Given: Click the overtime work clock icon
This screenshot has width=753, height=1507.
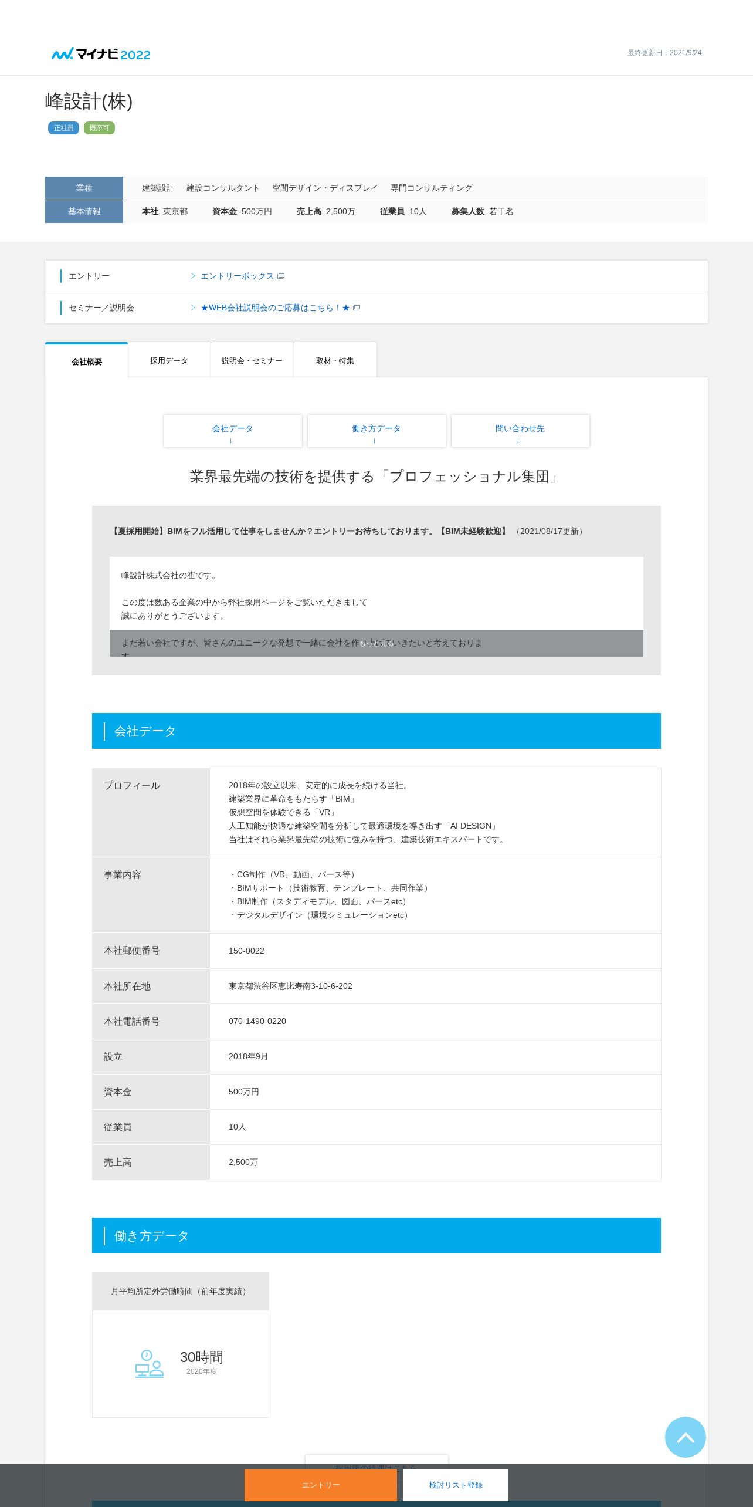Looking at the screenshot, I should pyautogui.click(x=149, y=1363).
